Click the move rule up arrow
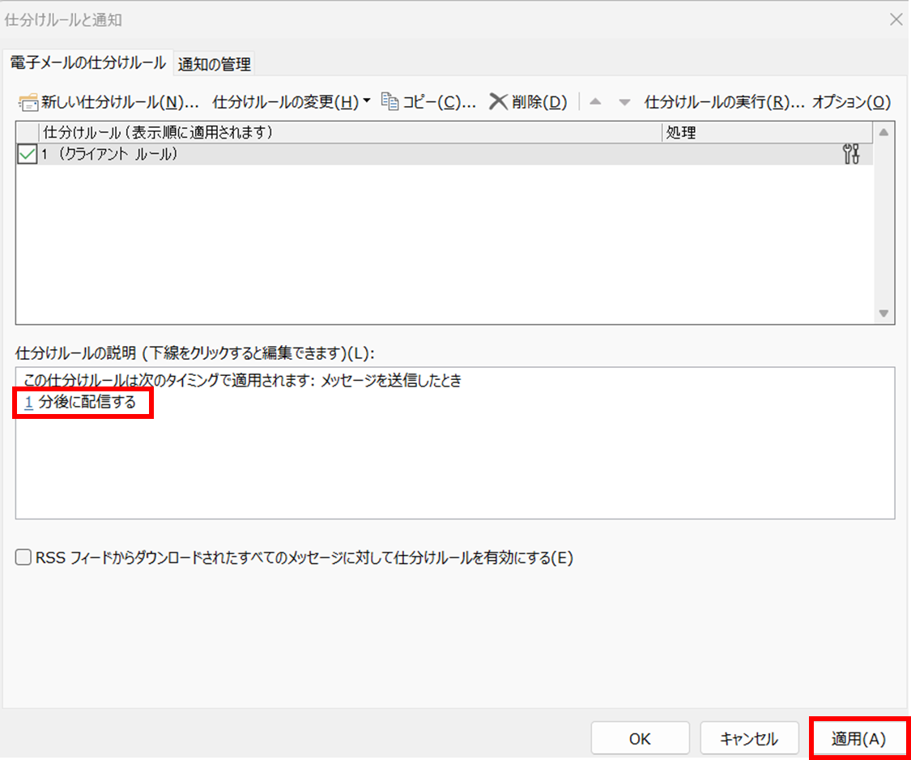Image resolution: width=911 pixels, height=760 pixels. point(595,102)
